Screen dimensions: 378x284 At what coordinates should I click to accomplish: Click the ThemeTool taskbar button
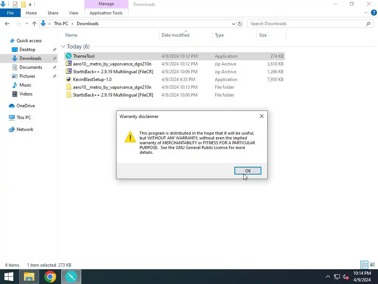(71, 277)
